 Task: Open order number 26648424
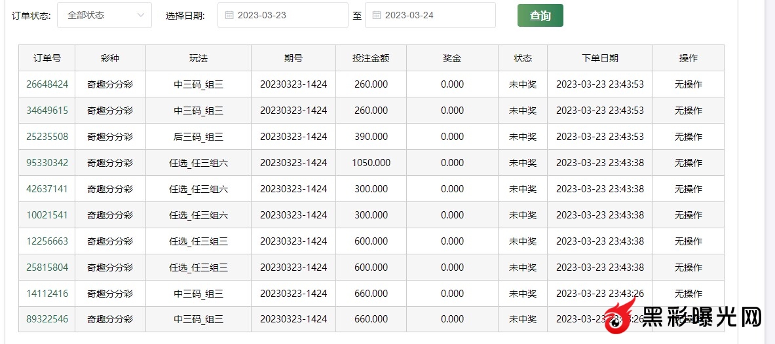click(x=47, y=84)
